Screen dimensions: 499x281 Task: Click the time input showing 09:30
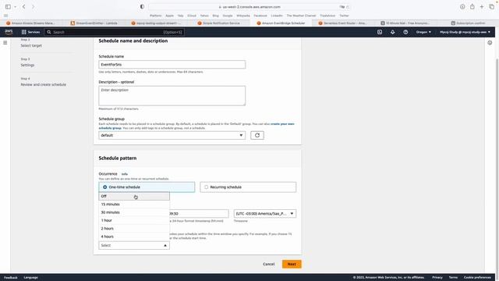pos(199,213)
